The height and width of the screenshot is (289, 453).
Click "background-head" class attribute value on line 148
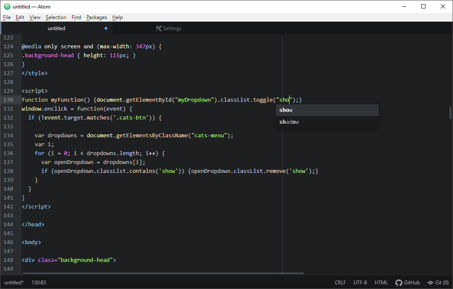[85, 260]
